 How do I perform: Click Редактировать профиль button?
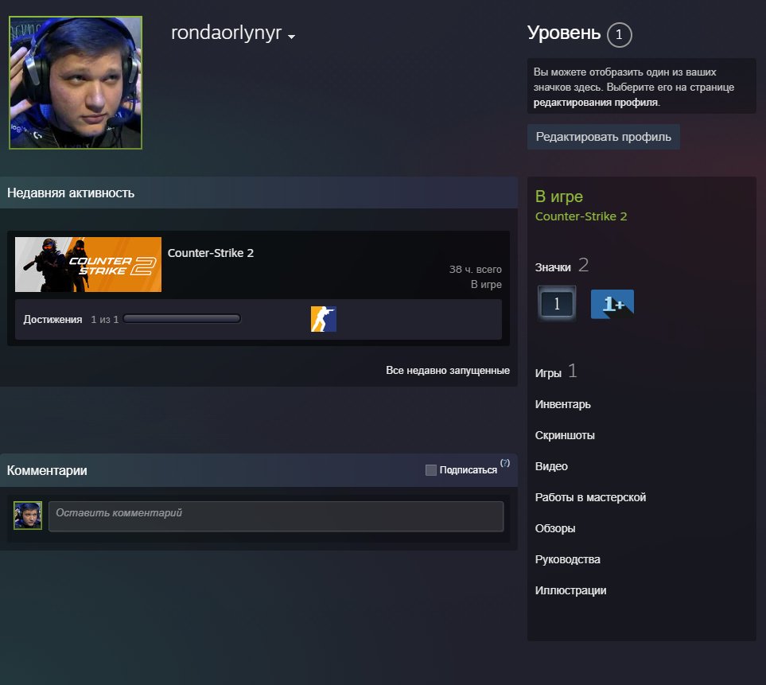pyautogui.click(x=603, y=137)
